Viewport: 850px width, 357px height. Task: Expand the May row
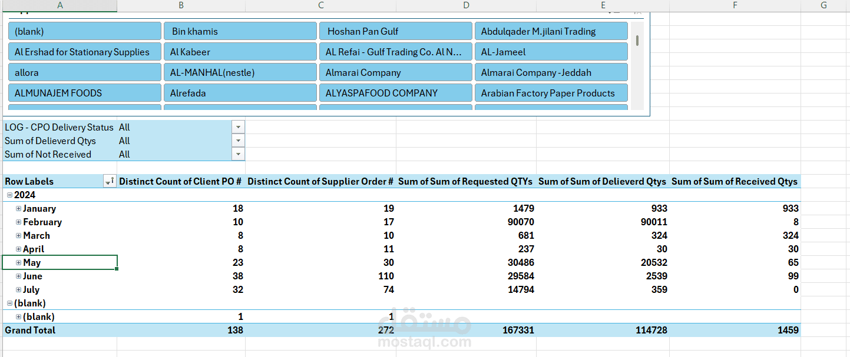tap(18, 263)
